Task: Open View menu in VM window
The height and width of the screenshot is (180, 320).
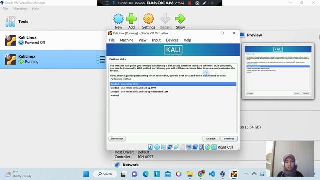Action: coord(142,40)
